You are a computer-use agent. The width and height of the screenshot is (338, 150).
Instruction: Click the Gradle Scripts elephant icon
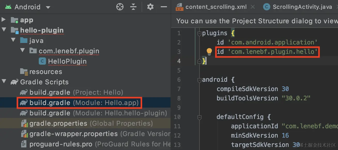pyautogui.click(x=14, y=82)
